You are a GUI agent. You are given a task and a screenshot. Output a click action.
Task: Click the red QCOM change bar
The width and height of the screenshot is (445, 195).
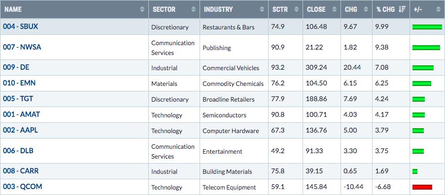(x=422, y=187)
